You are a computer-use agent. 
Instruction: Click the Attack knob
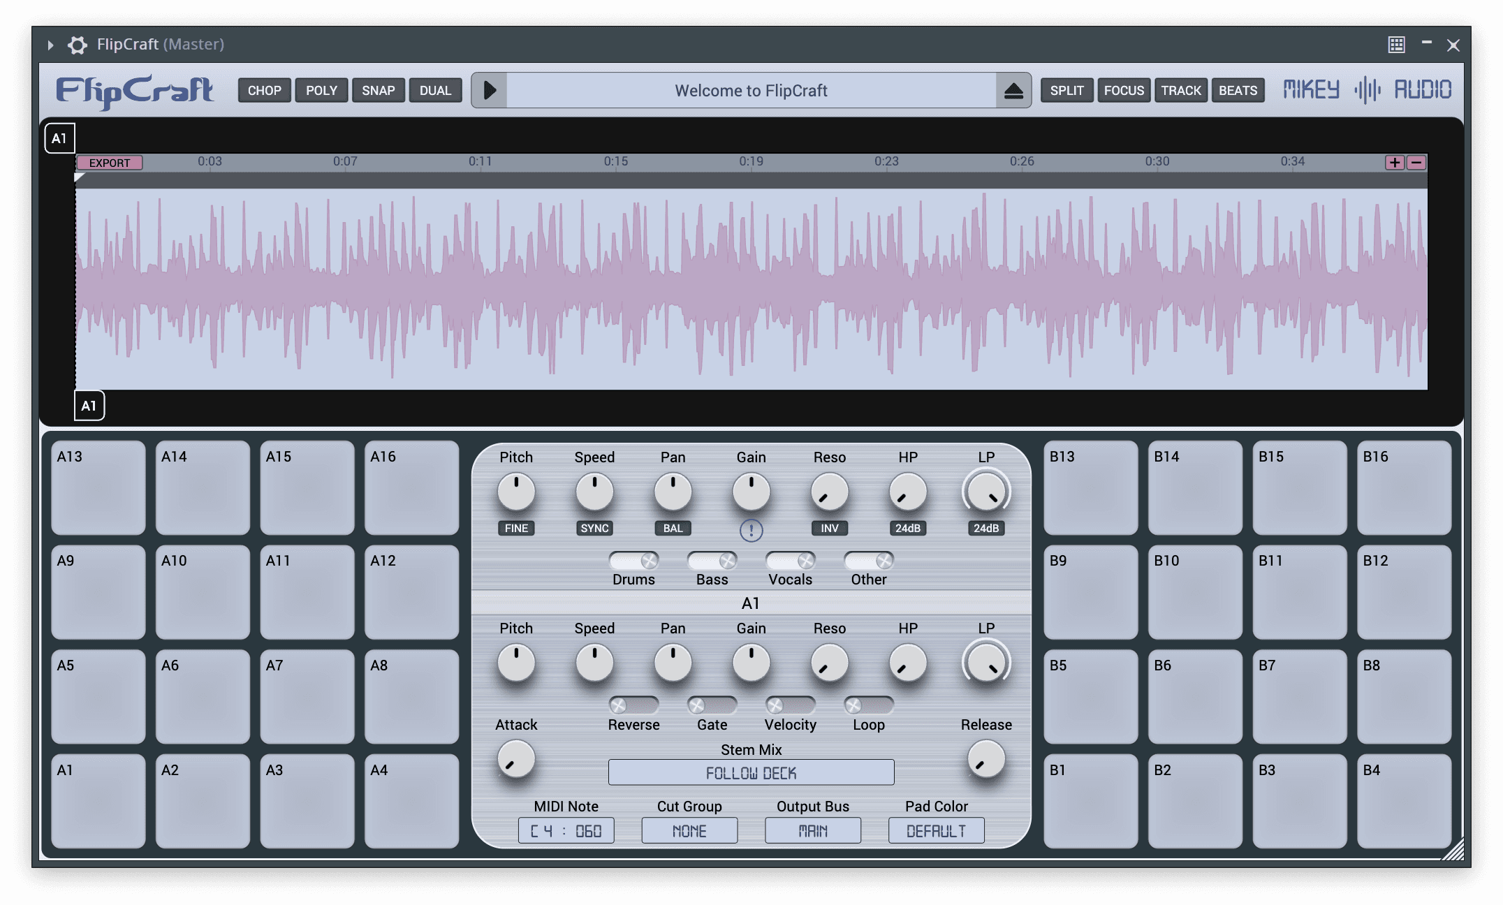(x=516, y=759)
